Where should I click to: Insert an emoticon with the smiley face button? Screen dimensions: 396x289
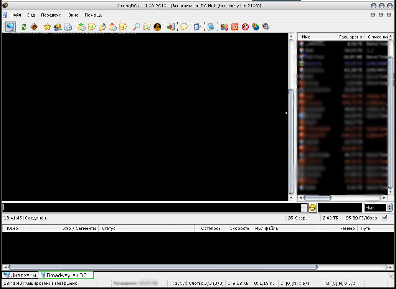(313, 208)
